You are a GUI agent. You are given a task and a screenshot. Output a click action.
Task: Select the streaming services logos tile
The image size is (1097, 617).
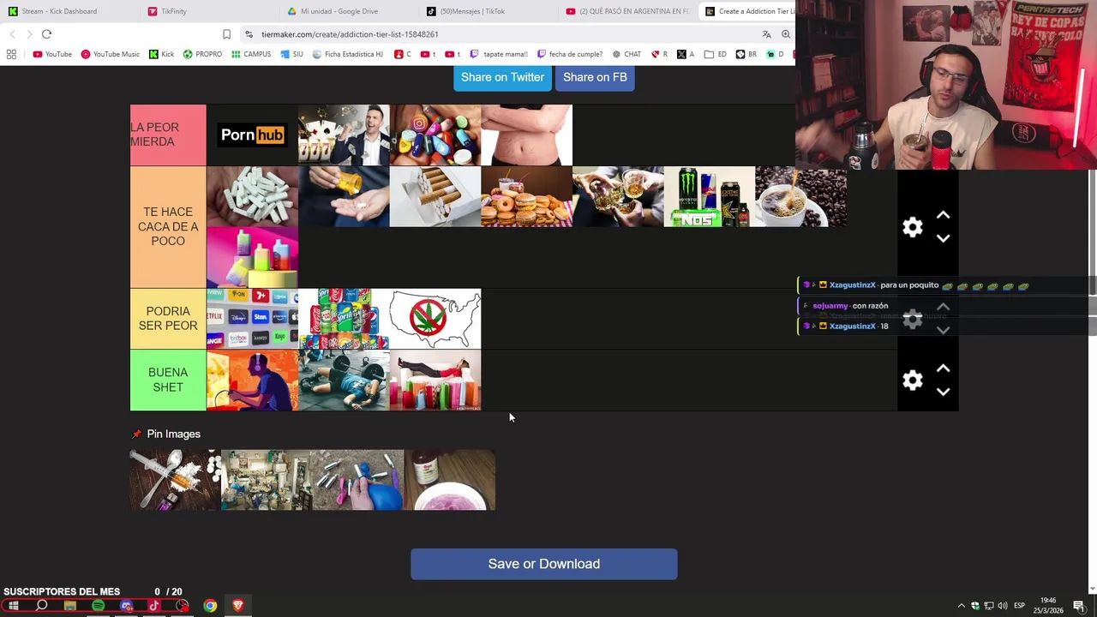click(252, 320)
